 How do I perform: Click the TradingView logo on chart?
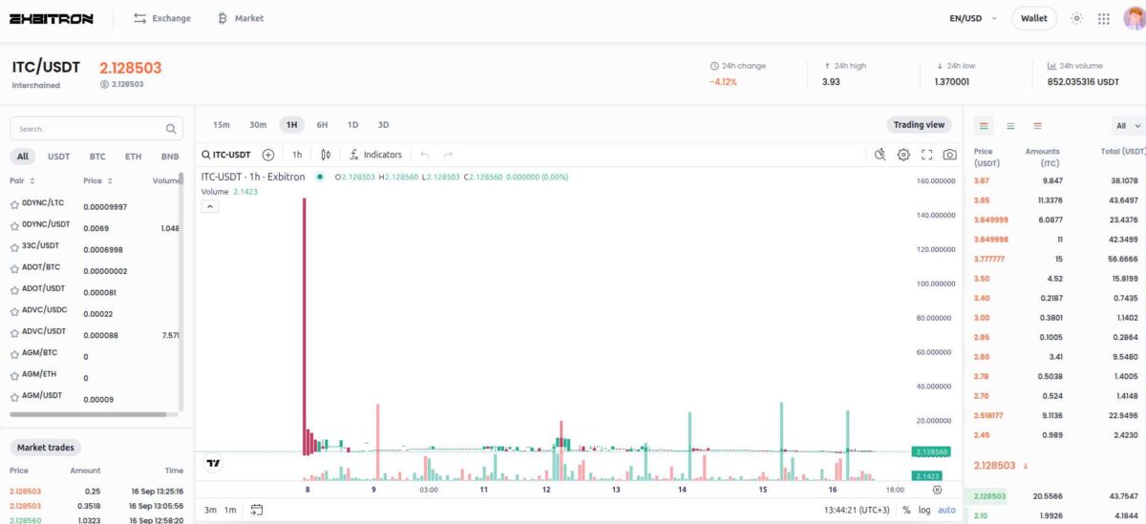click(214, 463)
